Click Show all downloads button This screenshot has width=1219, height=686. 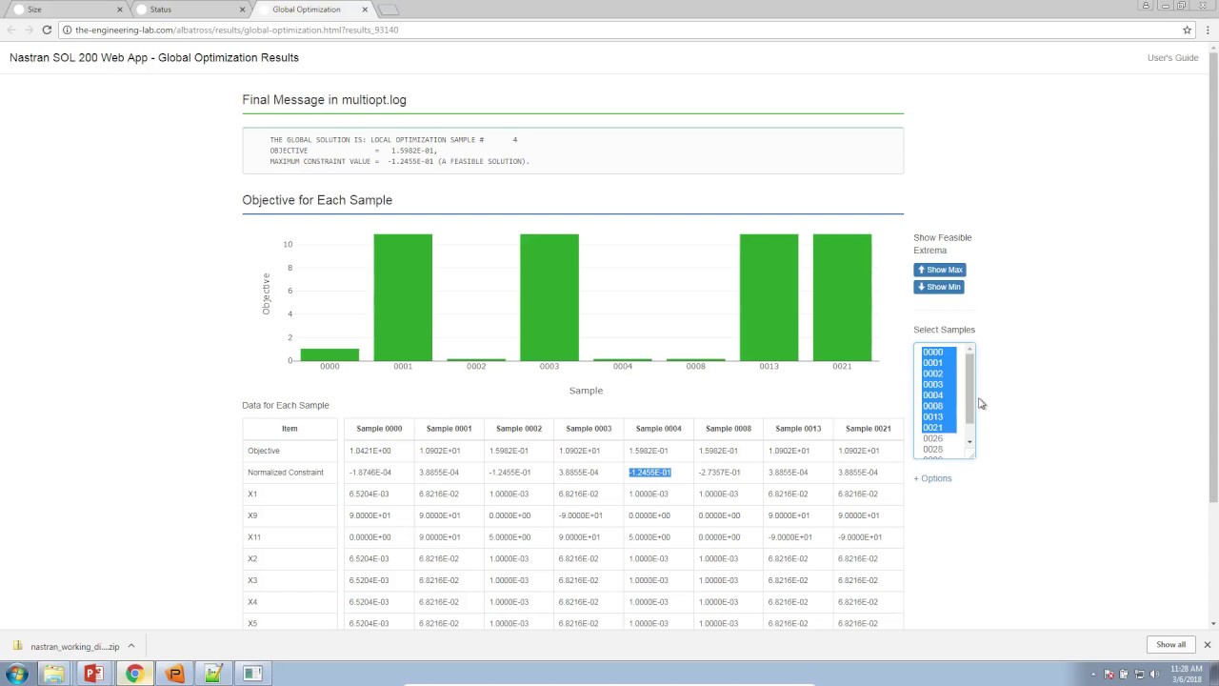click(1171, 645)
